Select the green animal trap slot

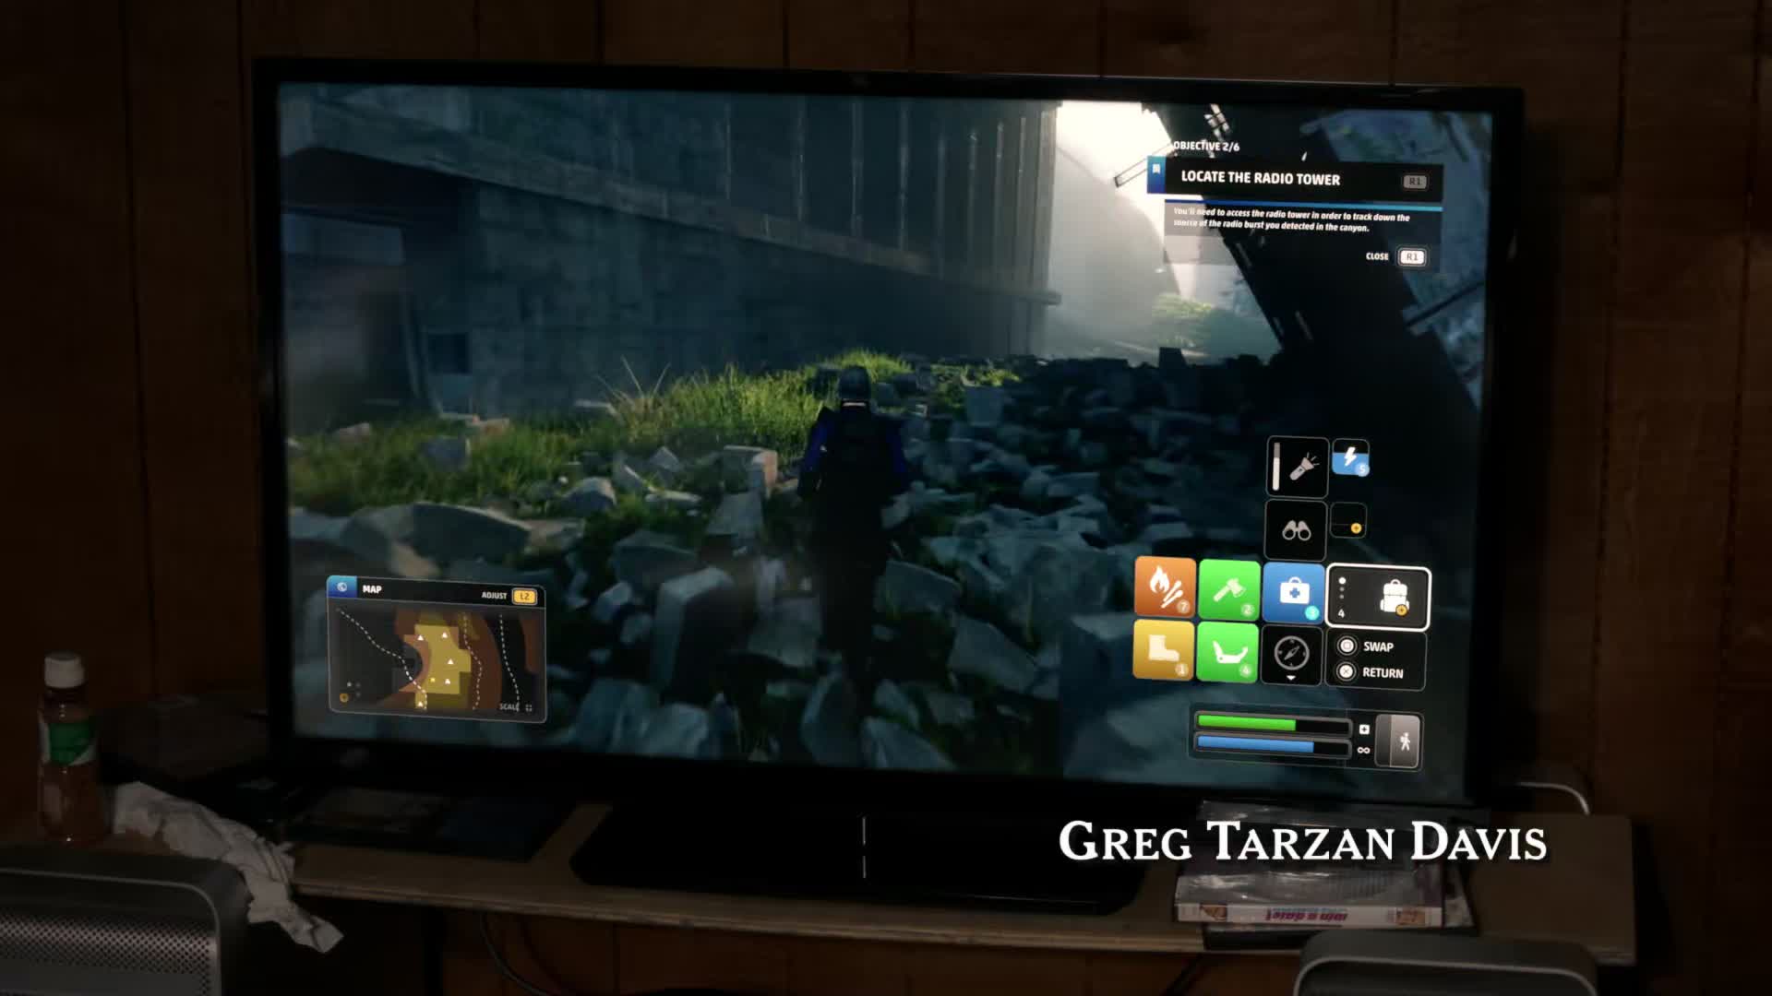[1227, 652]
